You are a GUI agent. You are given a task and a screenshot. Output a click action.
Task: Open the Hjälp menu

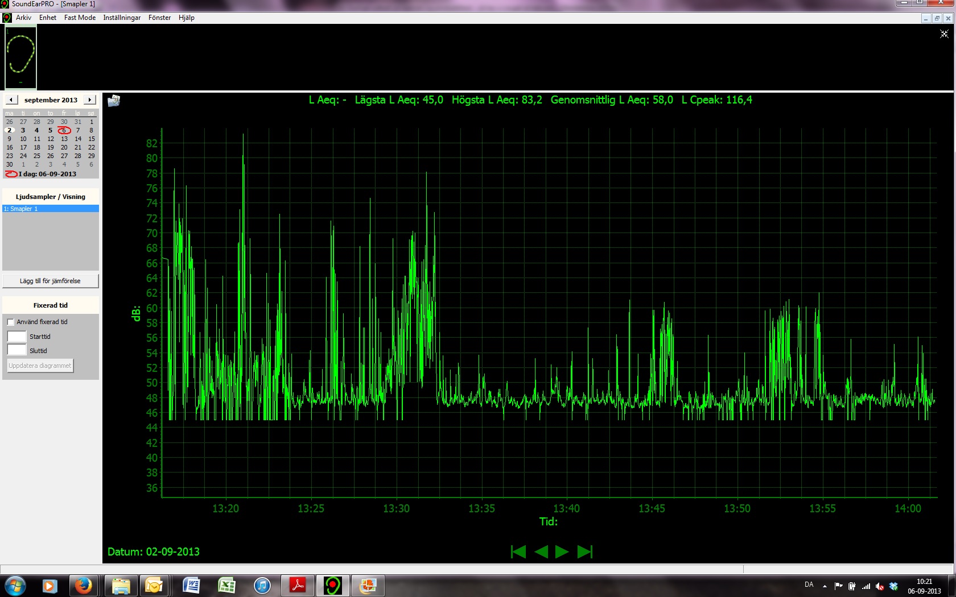point(186,18)
